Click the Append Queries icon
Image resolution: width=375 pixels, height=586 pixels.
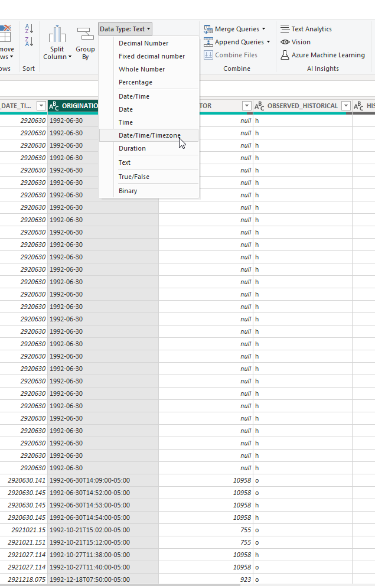click(208, 42)
